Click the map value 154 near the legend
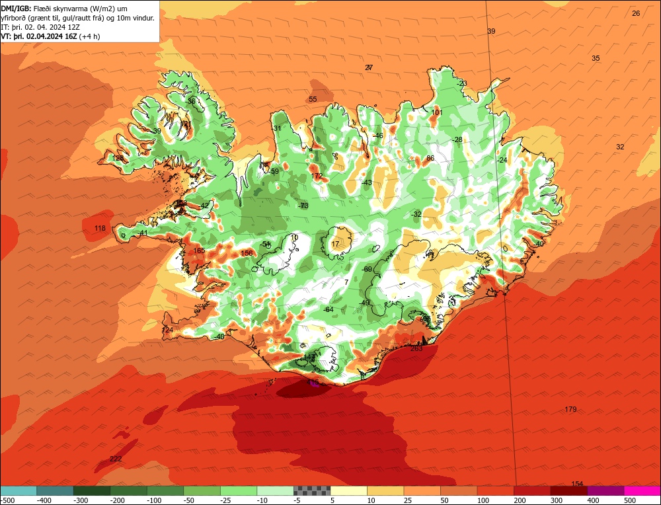Viewport: 661px width, 505px height. pos(577,484)
